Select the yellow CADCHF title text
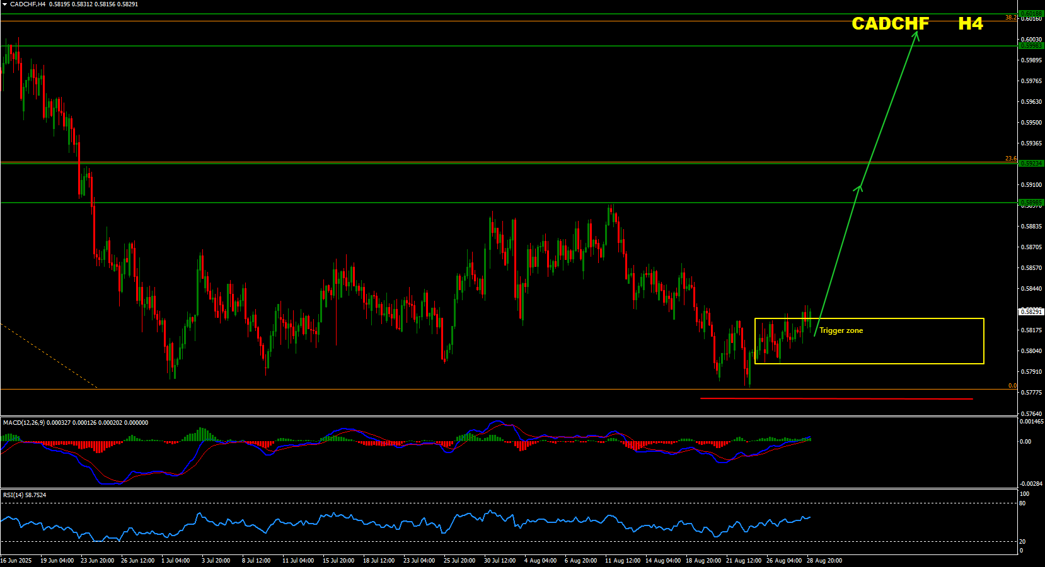Screen dimensions: 1045x567 (x=890, y=24)
